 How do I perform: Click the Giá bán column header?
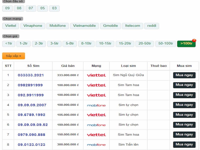pos(68,66)
